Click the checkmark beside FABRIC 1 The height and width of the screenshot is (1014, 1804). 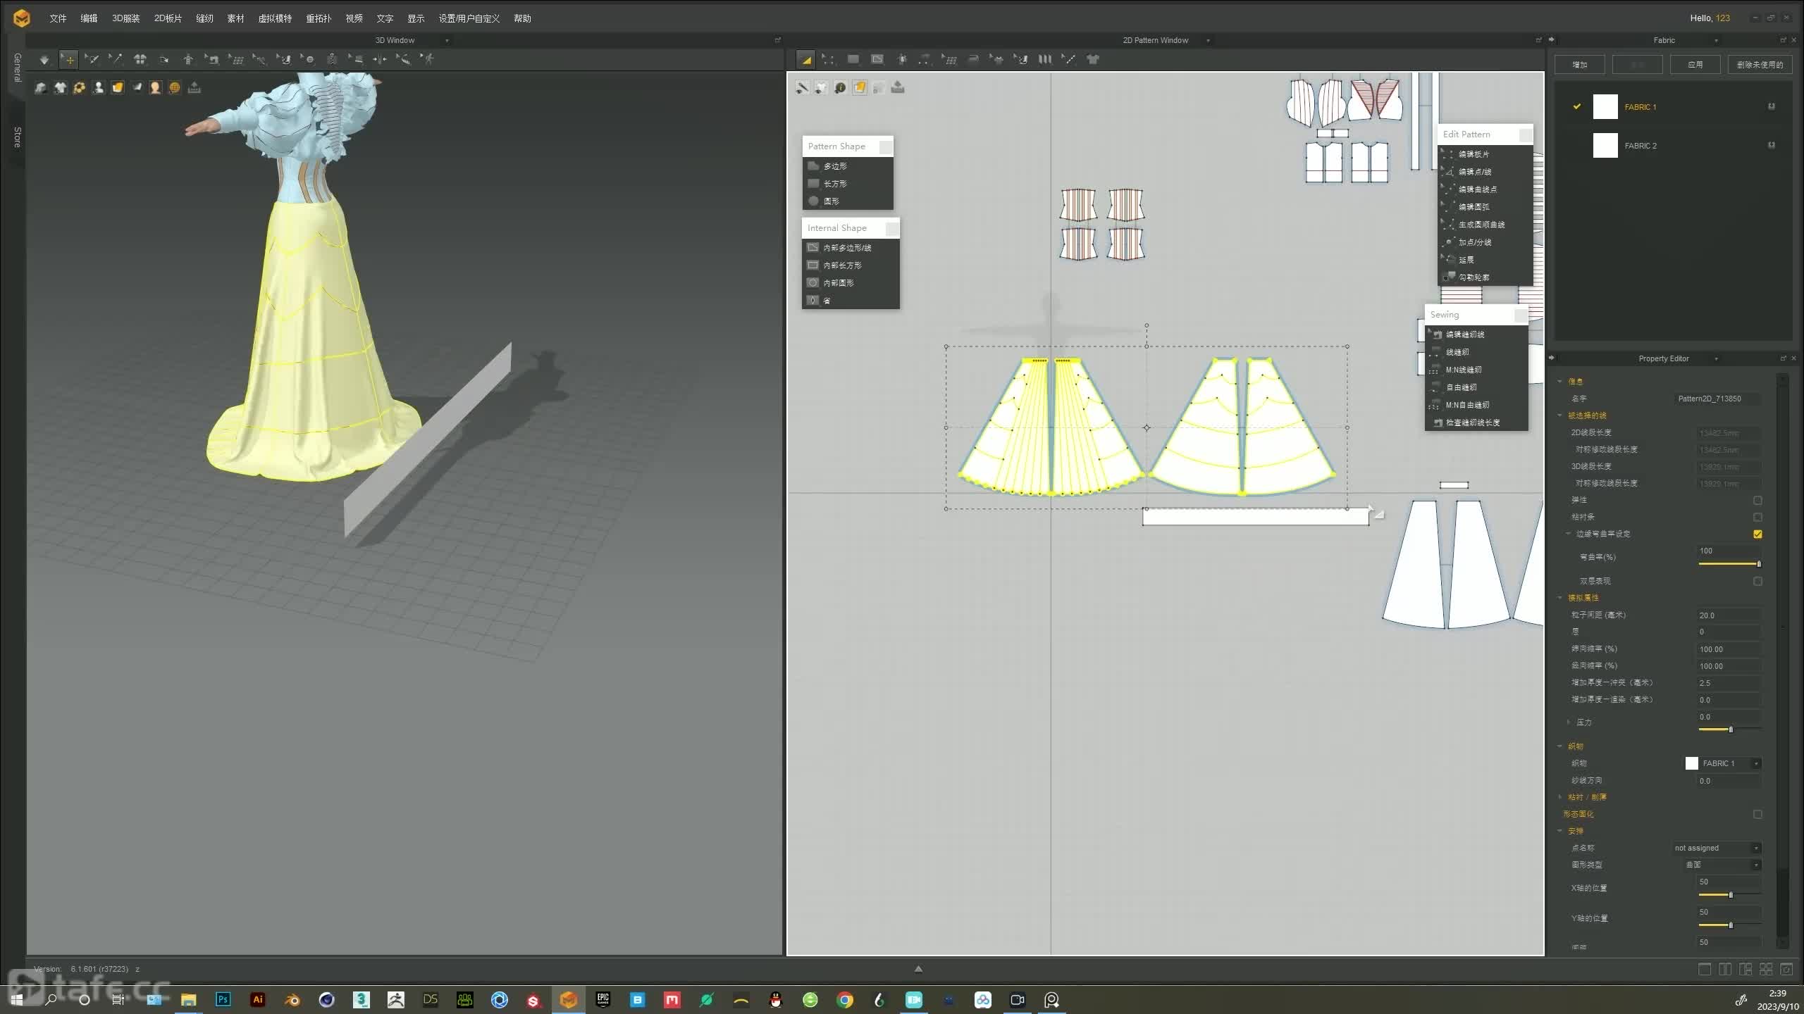[x=1577, y=106]
